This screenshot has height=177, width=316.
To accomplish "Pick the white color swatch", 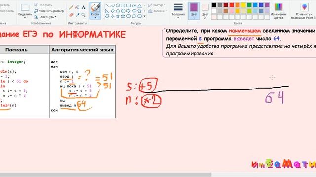I will (x=214, y=11).
